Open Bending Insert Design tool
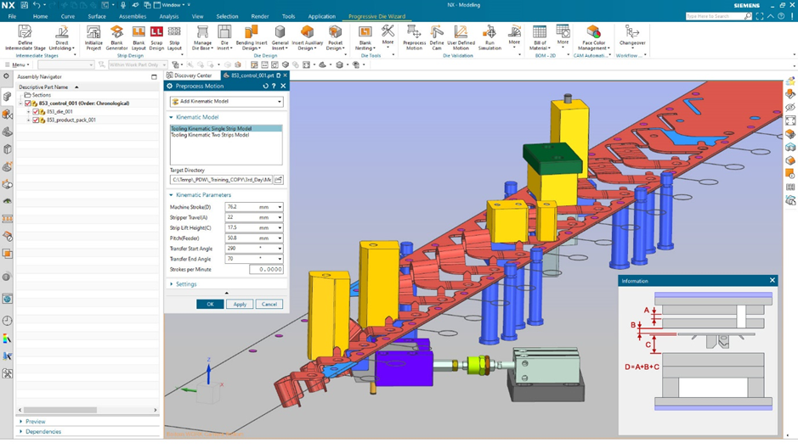The height and width of the screenshot is (448, 798). 252,38
